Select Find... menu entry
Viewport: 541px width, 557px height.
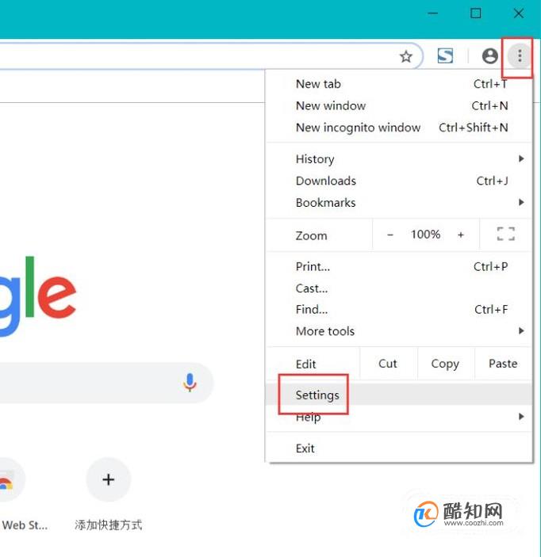pyautogui.click(x=398, y=310)
